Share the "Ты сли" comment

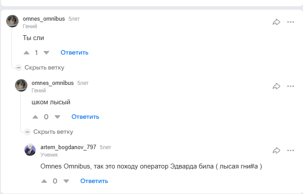coord(276,22)
